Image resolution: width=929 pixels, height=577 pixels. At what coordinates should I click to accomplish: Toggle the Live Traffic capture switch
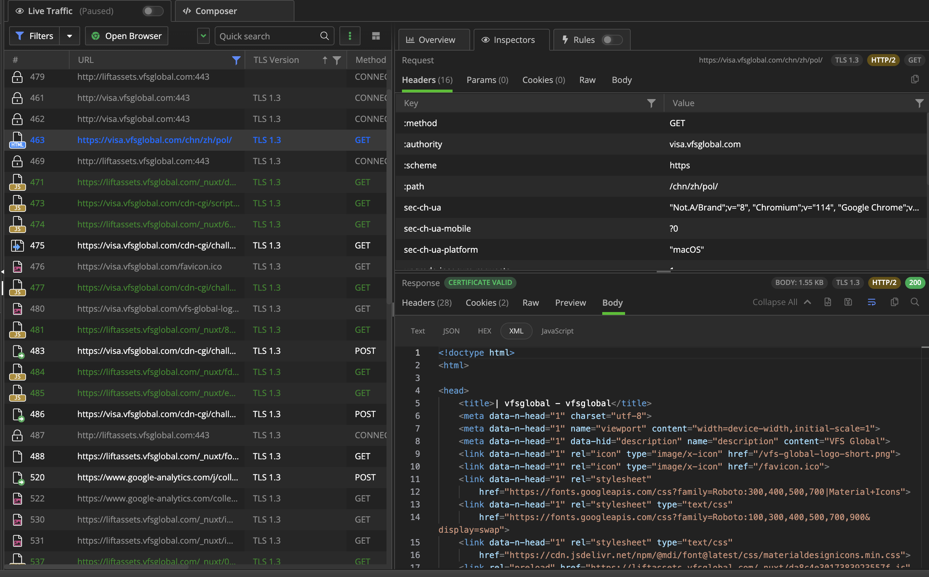(152, 11)
